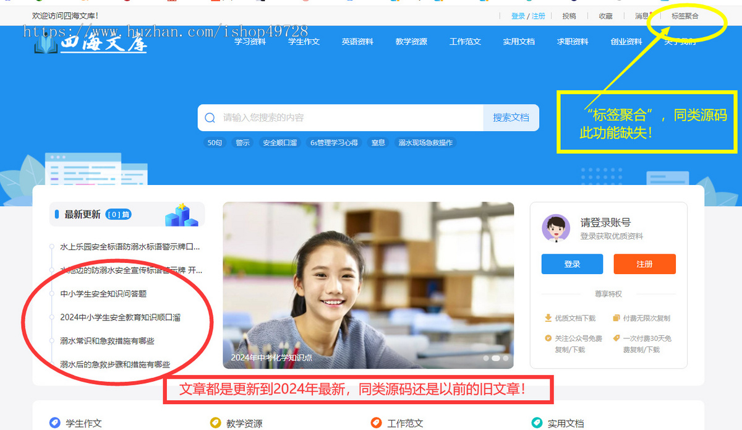This screenshot has height=430, width=742.
Task: Open the 求职资料 navigation menu
Action: [x=573, y=41]
